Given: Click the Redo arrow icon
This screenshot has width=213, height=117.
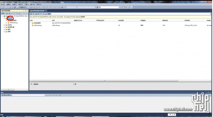Looking at the screenshot, I should click(51, 7).
